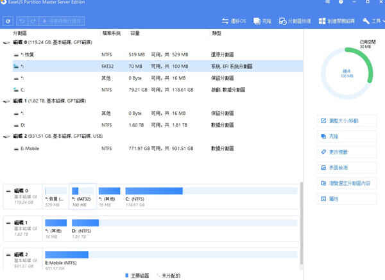385x280 pixels.
Task: Click the capacity column header
Action: point(135,33)
